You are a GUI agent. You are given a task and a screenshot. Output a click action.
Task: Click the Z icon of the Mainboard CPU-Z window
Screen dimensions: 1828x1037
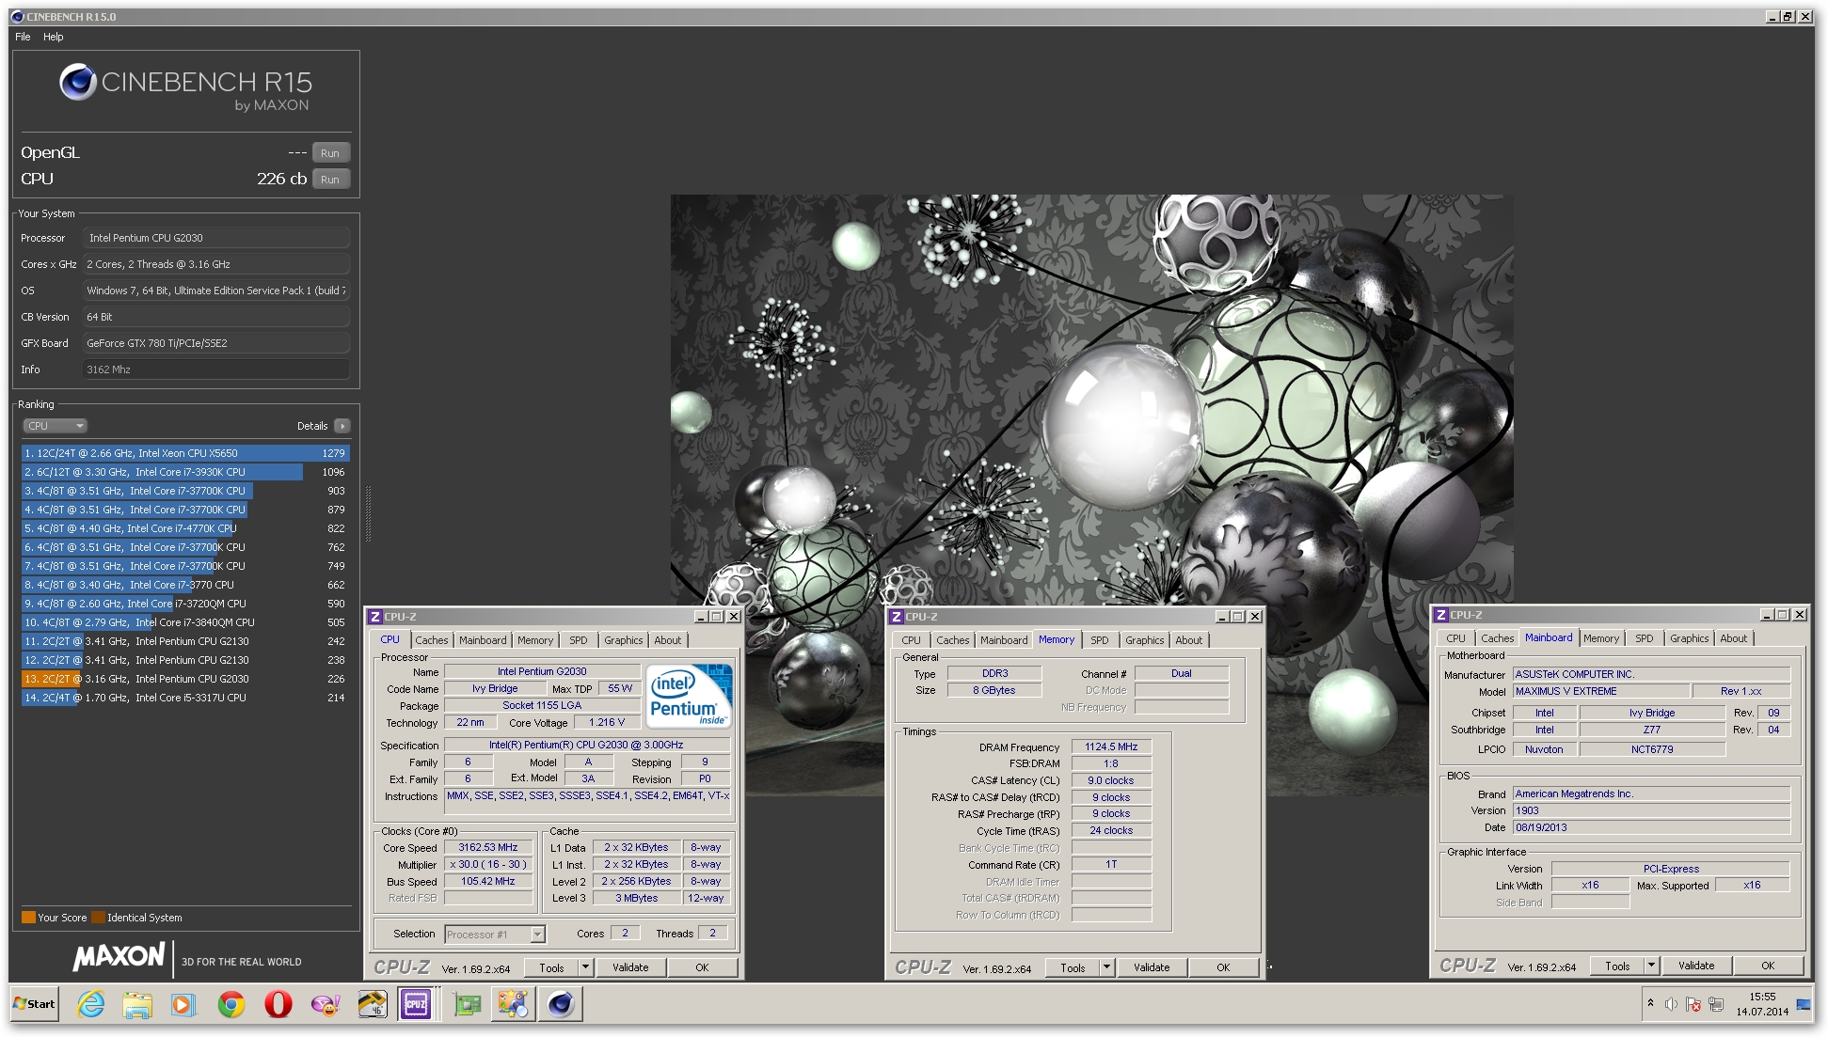pyautogui.click(x=1440, y=615)
